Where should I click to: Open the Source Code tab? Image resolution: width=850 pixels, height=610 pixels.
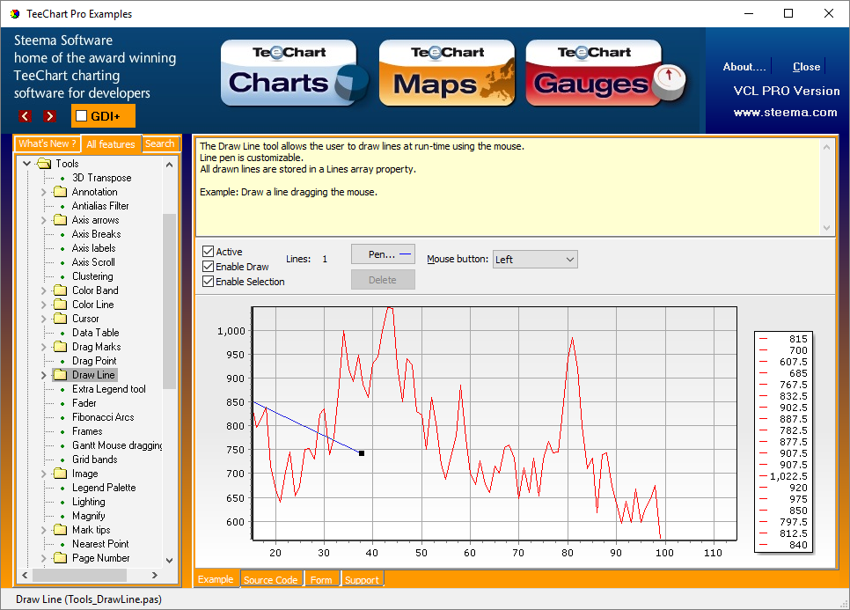(270, 580)
